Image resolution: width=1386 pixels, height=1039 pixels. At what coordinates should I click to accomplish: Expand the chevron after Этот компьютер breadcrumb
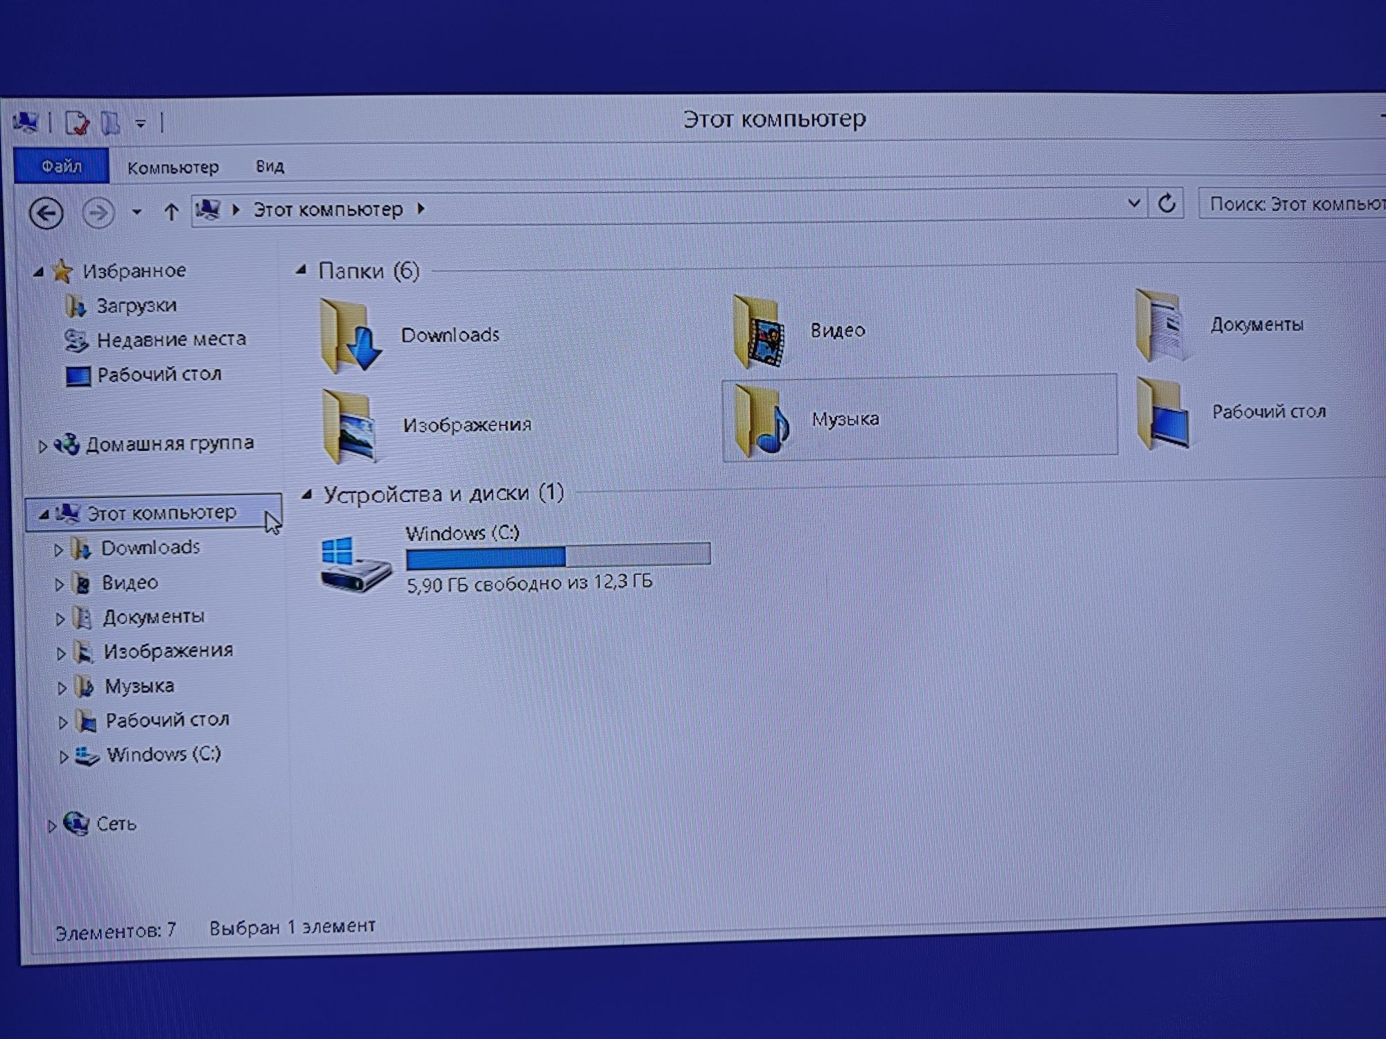[x=421, y=208]
